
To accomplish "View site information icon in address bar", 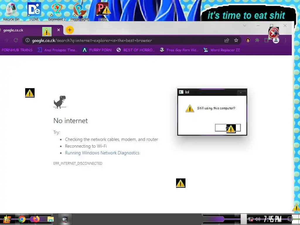I will pyautogui.click(x=28, y=40).
